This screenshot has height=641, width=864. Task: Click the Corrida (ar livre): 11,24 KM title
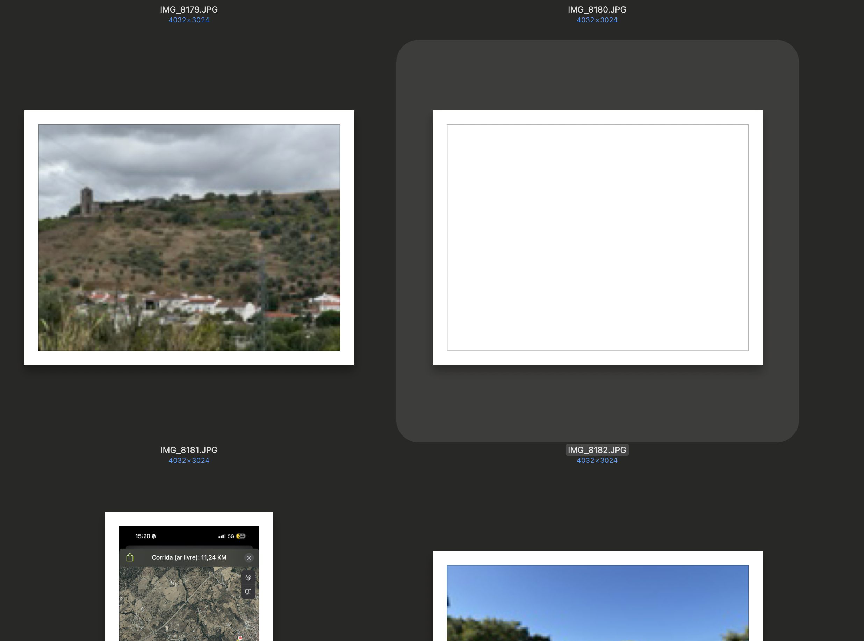coord(189,557)
